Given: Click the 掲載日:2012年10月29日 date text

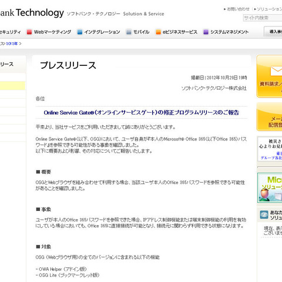Looking at the screenshot, I should [219, 78].
